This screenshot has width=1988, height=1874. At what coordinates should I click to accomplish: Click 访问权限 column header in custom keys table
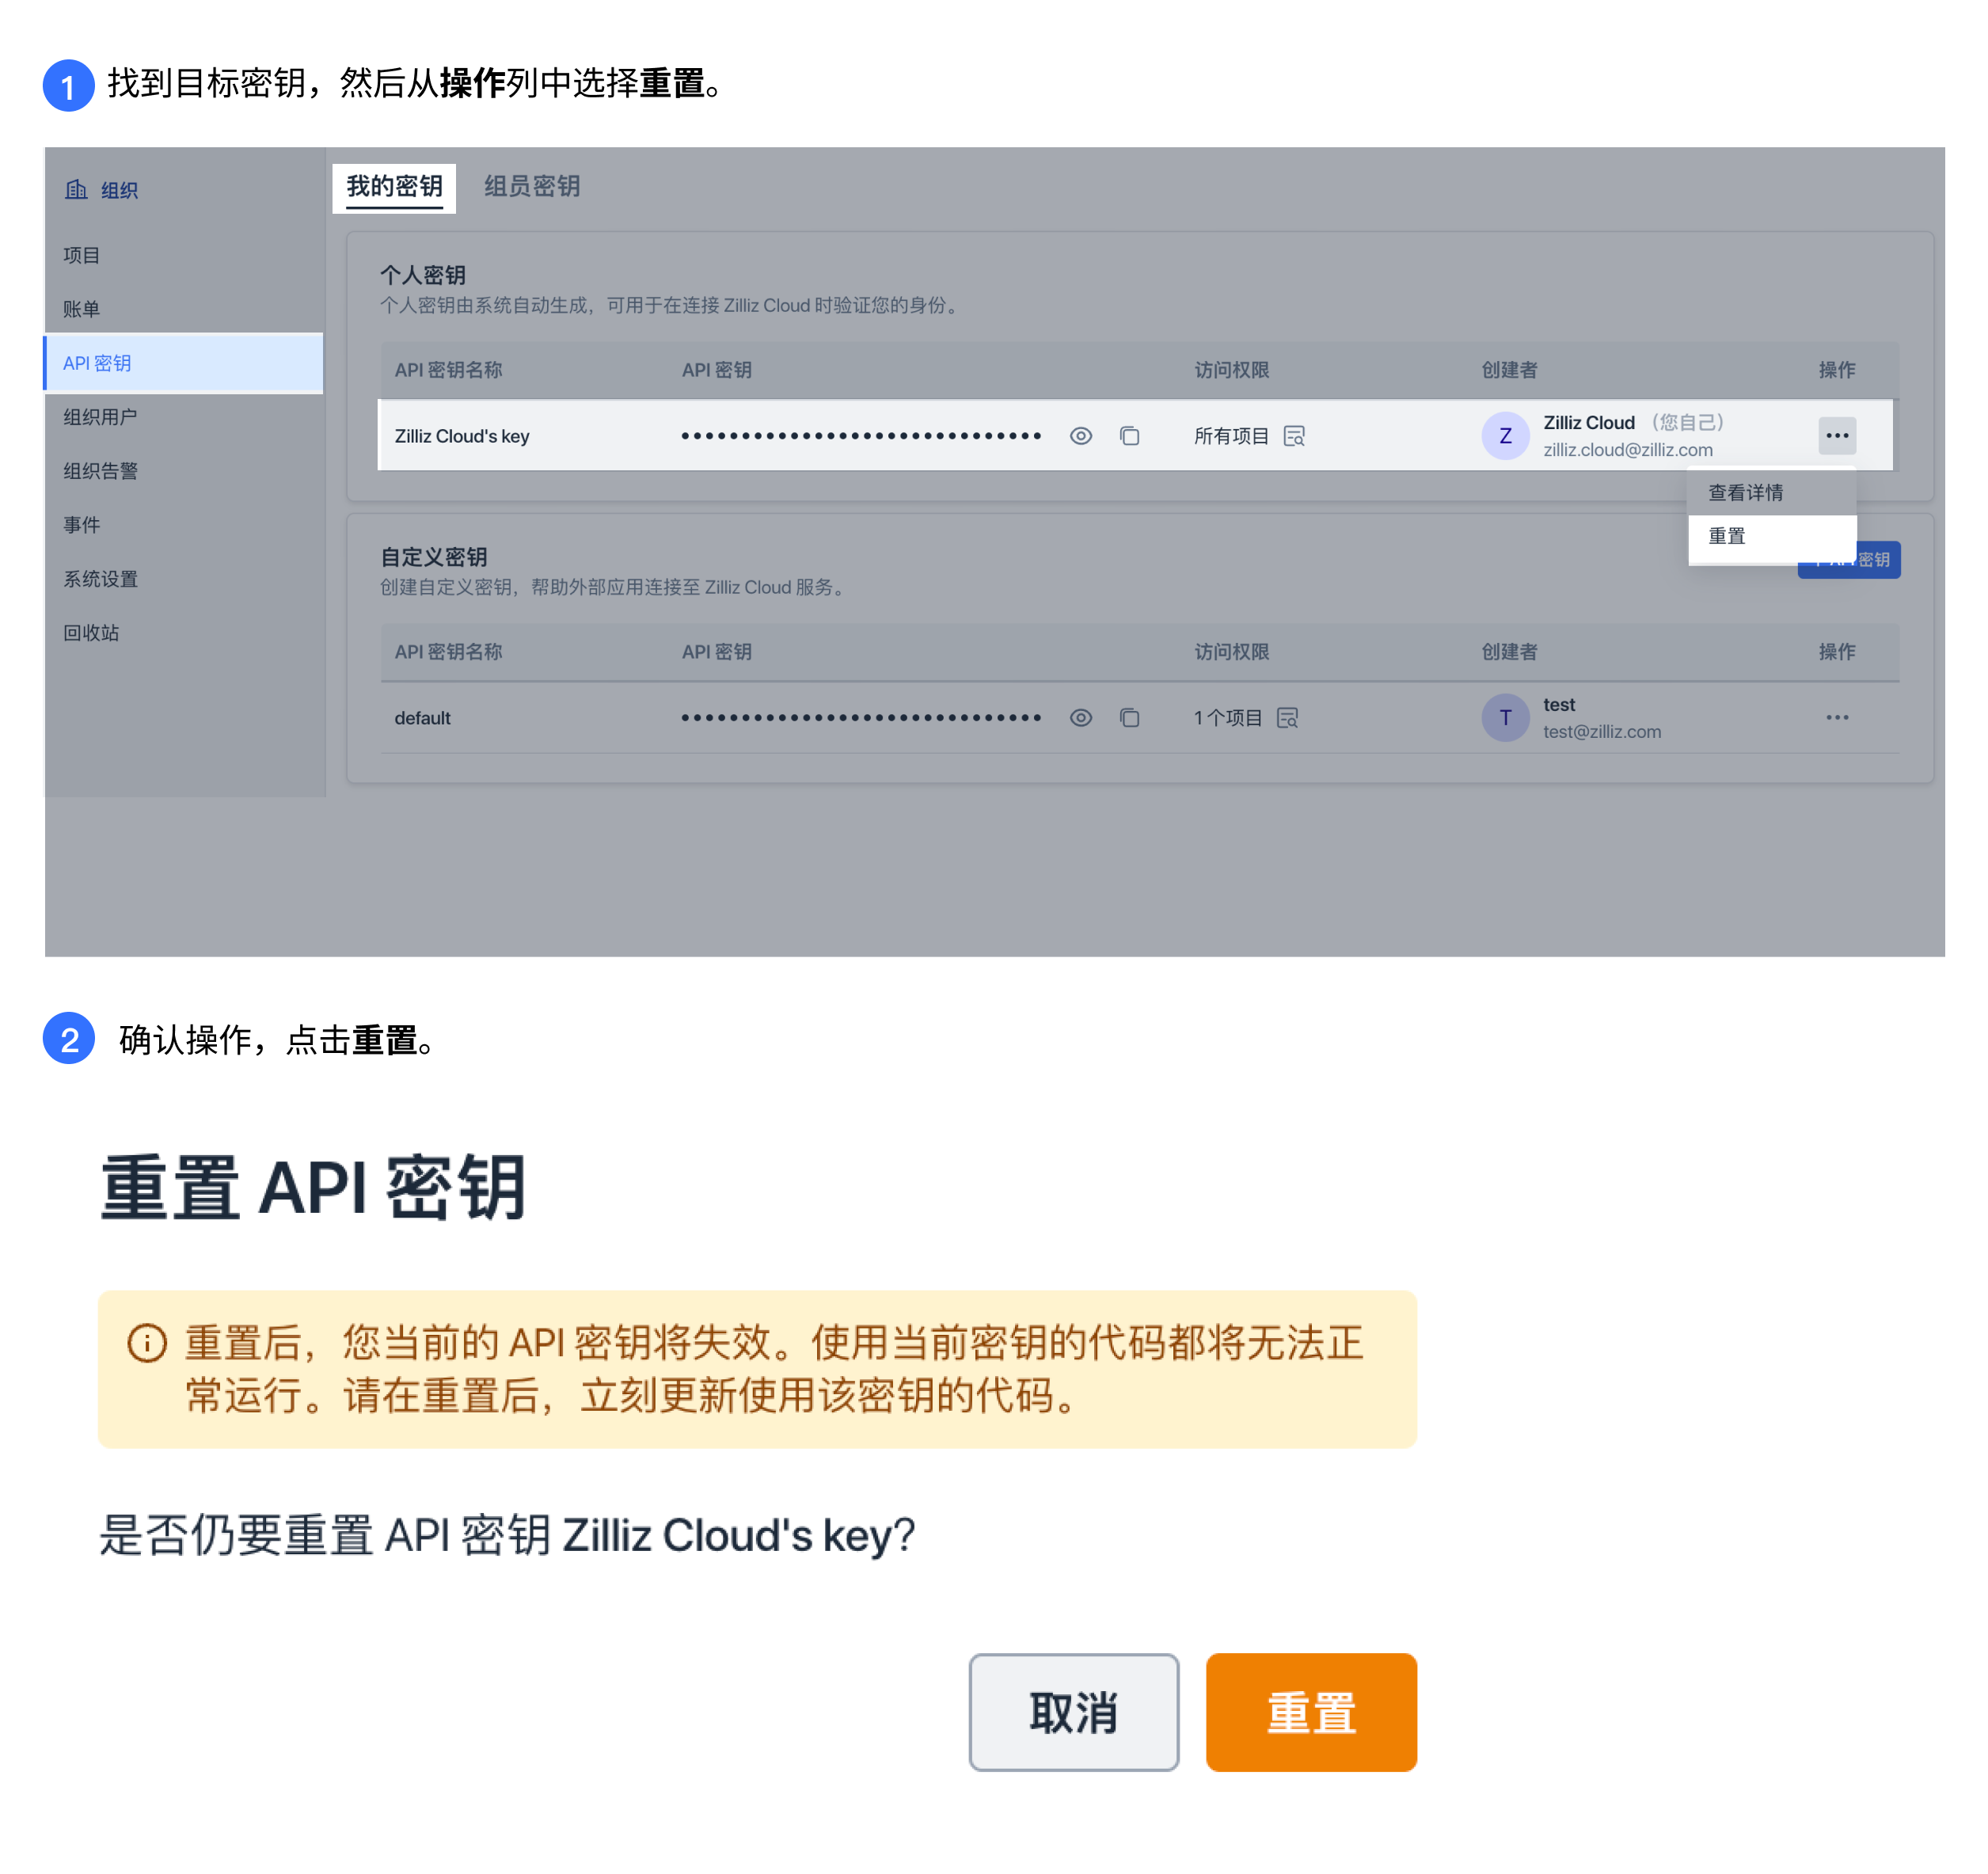pos(1231,652)
